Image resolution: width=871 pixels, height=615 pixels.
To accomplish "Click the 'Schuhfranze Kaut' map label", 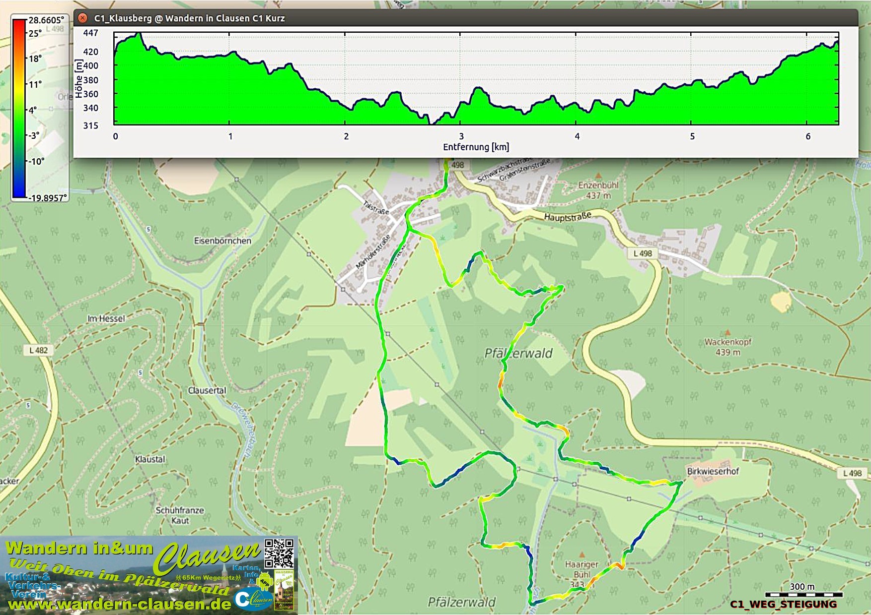I will tap(180, 515).
